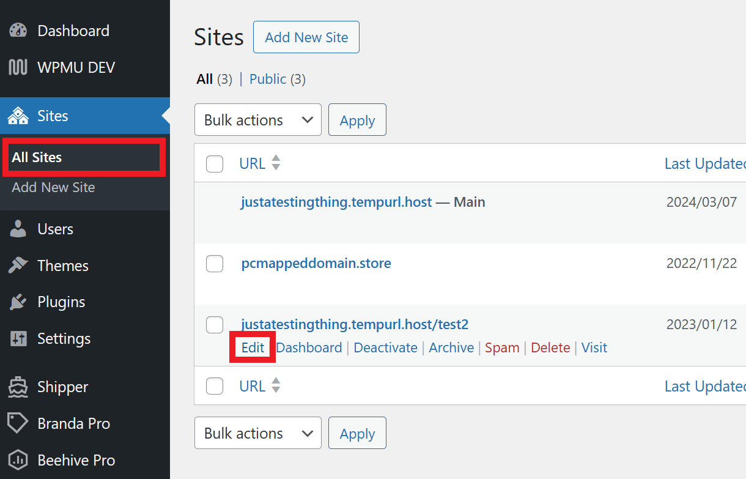Open the Shipper menu item
This screenshot has height=479, width=746.
click(85, 387)
